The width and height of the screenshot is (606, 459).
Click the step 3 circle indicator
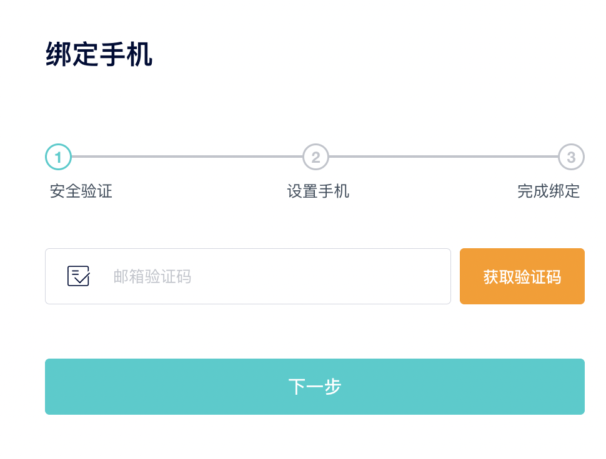click(571, 157)
